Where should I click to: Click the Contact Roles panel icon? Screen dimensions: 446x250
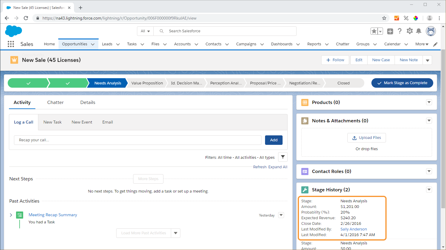(x=305, y=172)
